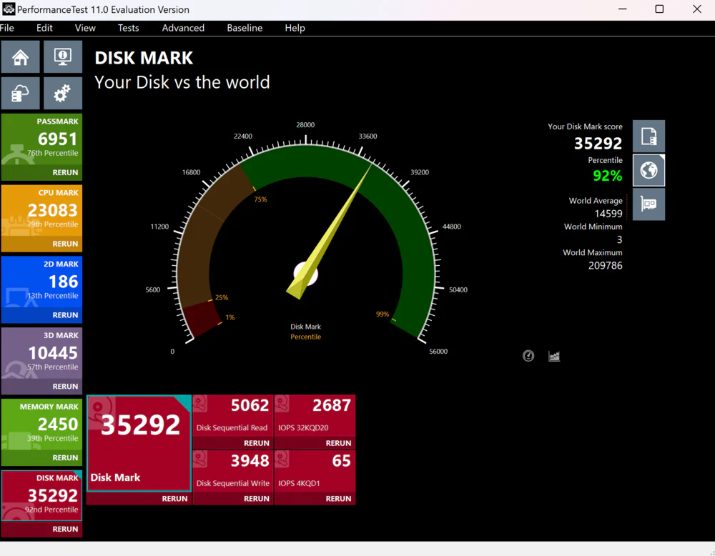Click the 75% marker on the gauge

click(260, 199)
